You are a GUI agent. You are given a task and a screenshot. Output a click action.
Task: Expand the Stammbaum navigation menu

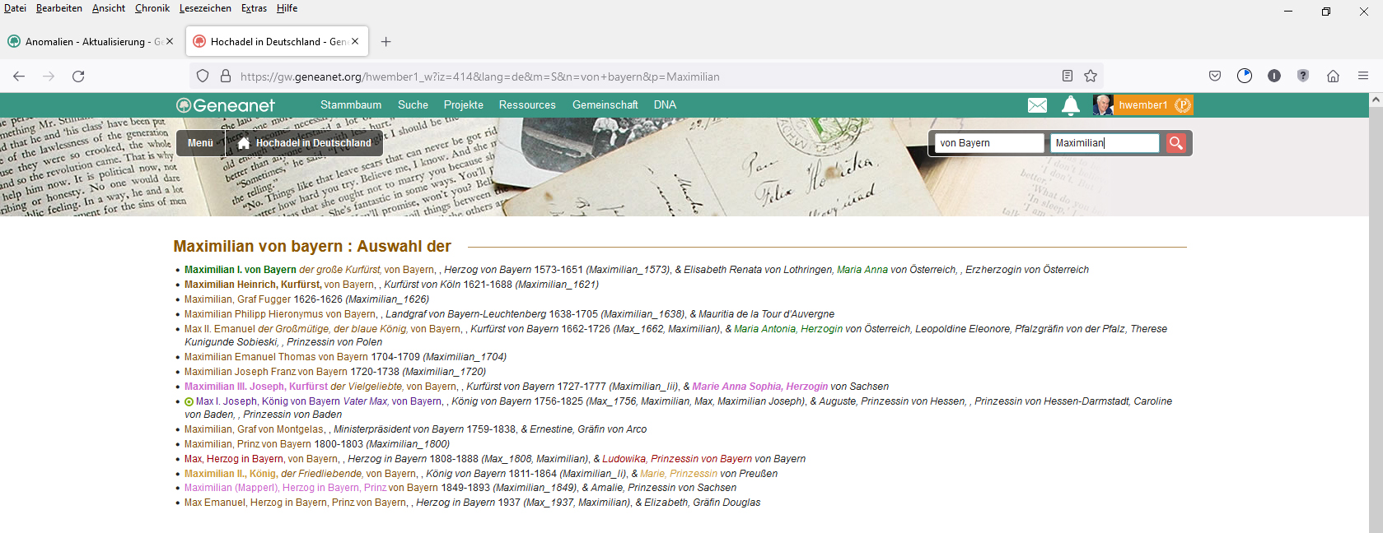click(351, 105)
